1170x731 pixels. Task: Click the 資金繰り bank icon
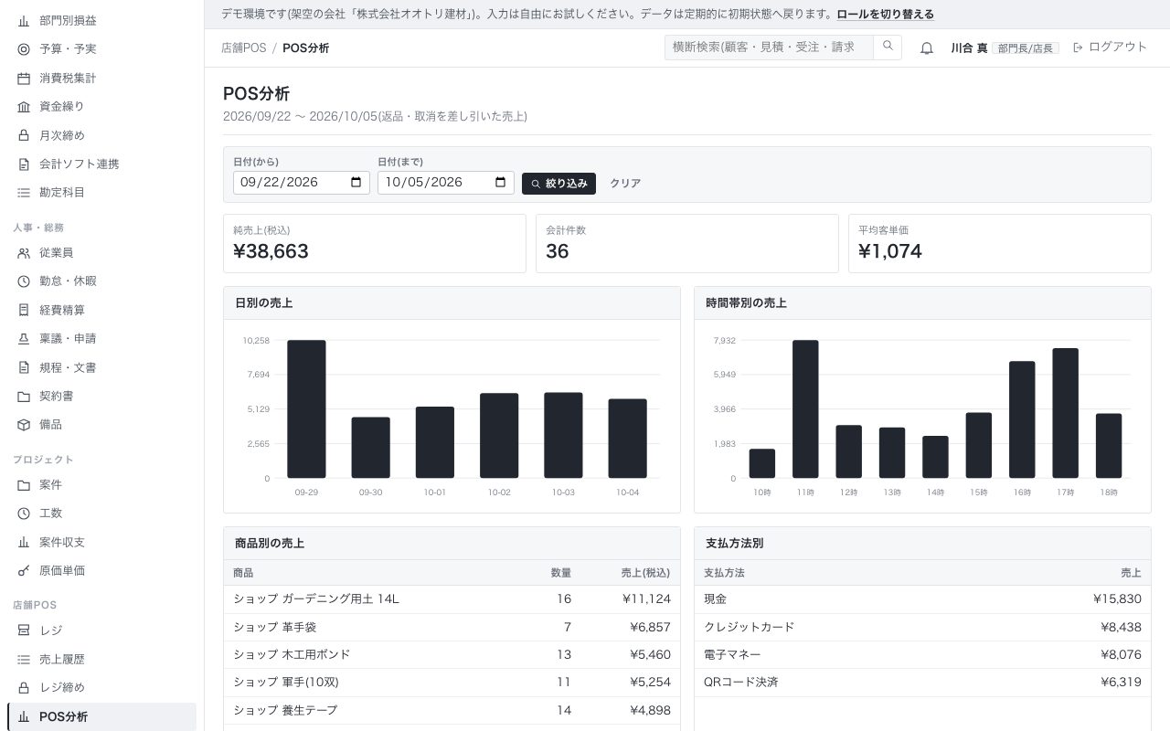24,107
